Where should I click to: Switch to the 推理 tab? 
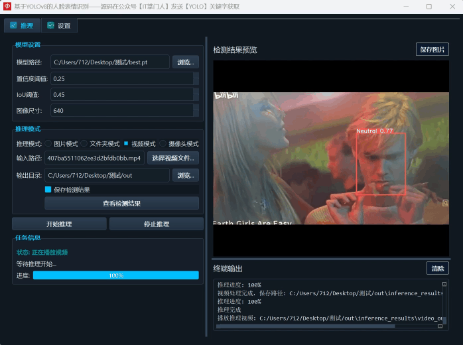point(22,26)
